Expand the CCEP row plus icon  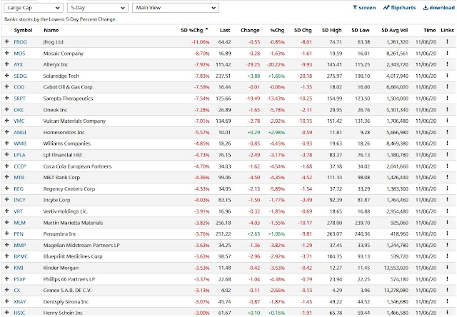pos(7,166)
